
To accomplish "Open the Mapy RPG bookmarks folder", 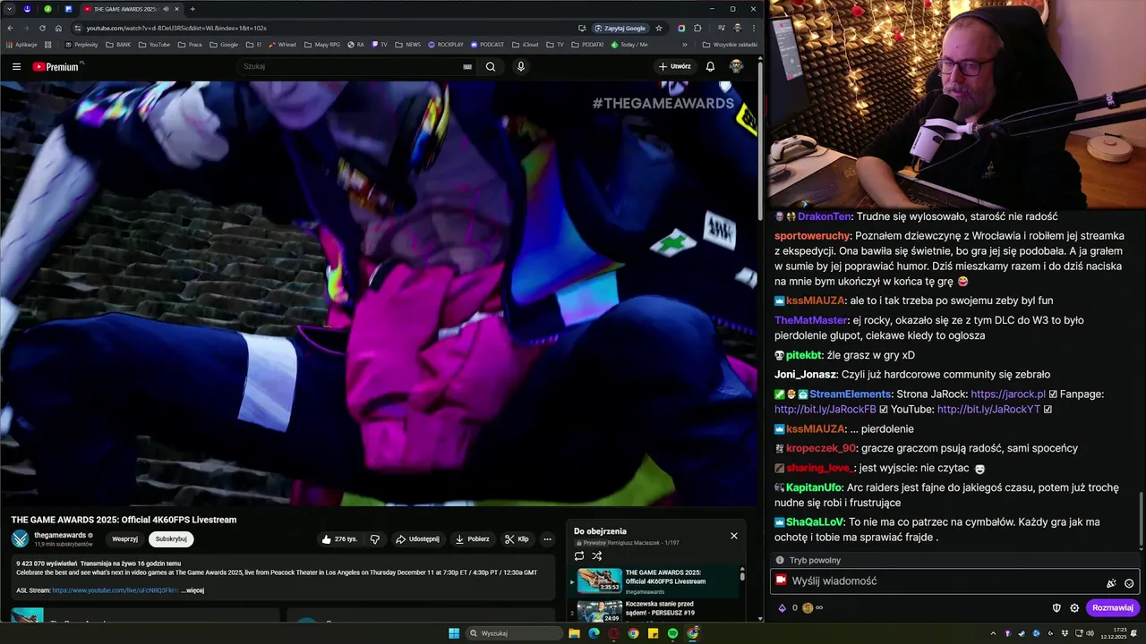I will 322,44.
